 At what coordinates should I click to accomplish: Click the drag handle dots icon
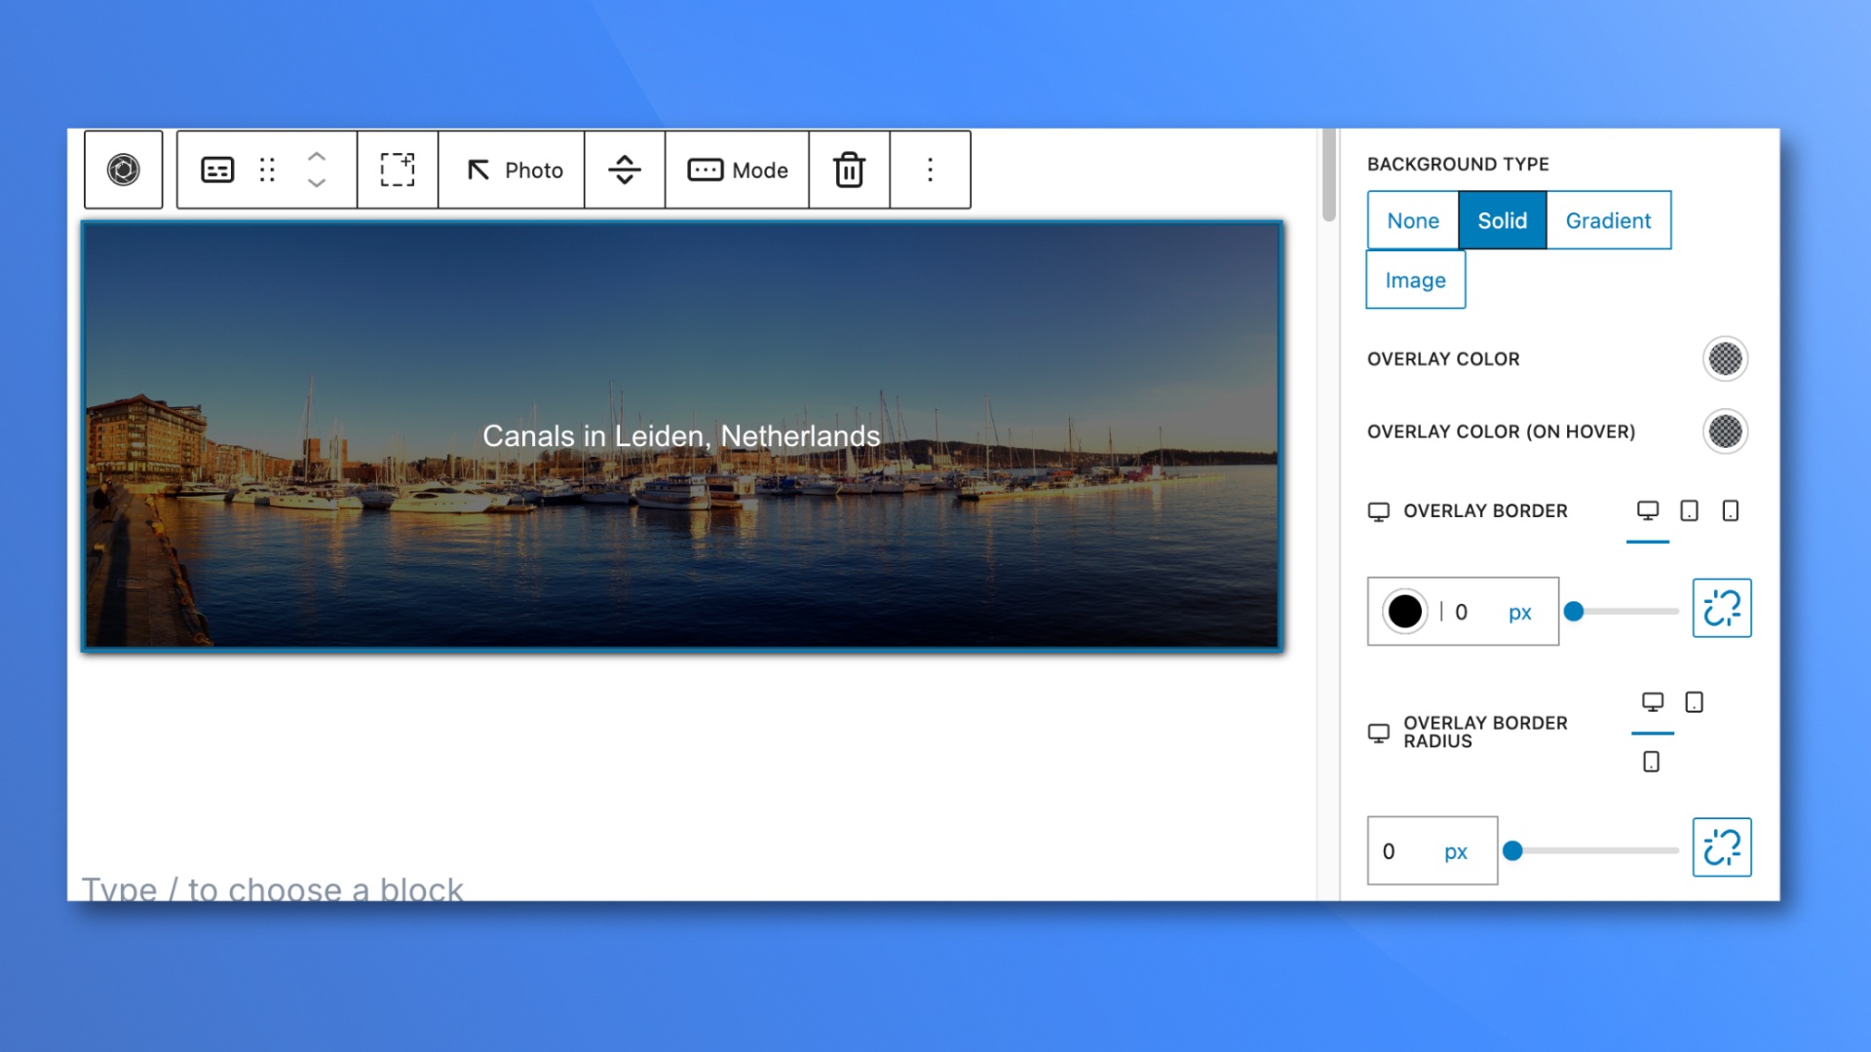click(x=267, y=169)
